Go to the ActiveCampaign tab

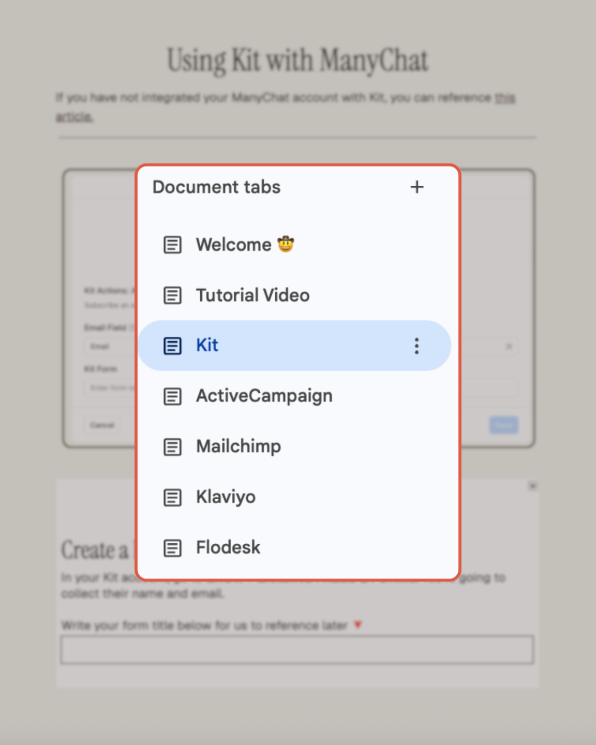(x=264, y=396)
